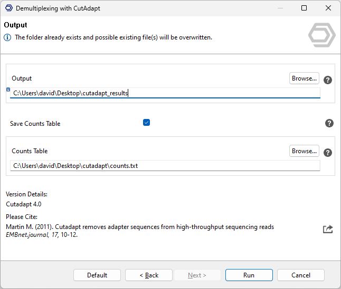Minimize the Demultiplexing with CutAdapt window

279,8
